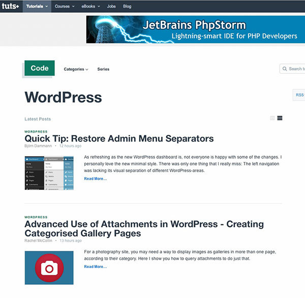305x298 pixels.
Task: Open the Tutorials dropdown menu
Action: pyautogui.click(x=37, y=7)
